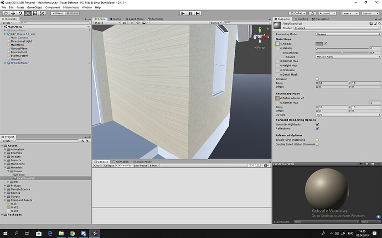
Task: Open the Rendering Mode dropdown
Action: pos(348,34)
